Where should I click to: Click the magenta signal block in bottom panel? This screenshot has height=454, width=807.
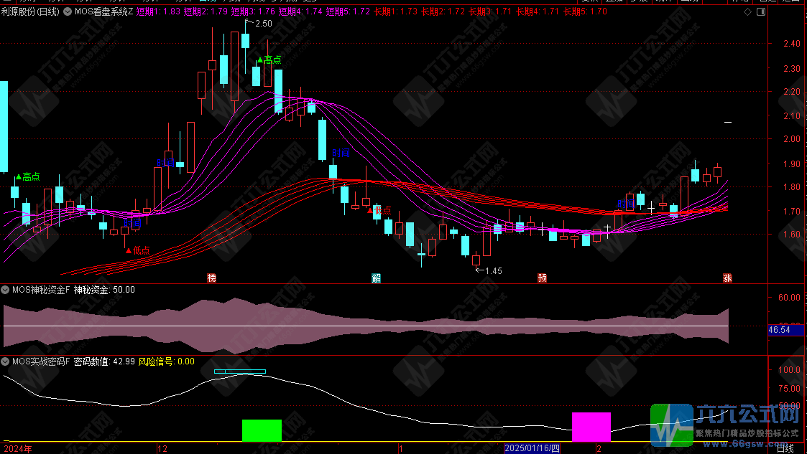(x=591, y=427)
